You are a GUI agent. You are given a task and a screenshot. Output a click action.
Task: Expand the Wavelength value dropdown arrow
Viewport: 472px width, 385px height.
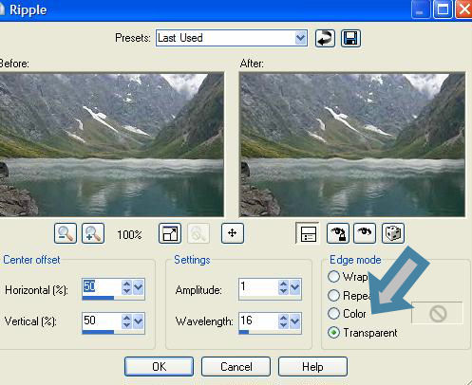point(294,321)
